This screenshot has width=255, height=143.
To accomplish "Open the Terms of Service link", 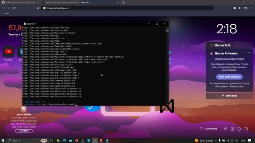I will [x=232, y=85].
